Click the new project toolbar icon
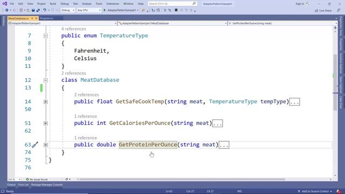 [x=21, y=10]
